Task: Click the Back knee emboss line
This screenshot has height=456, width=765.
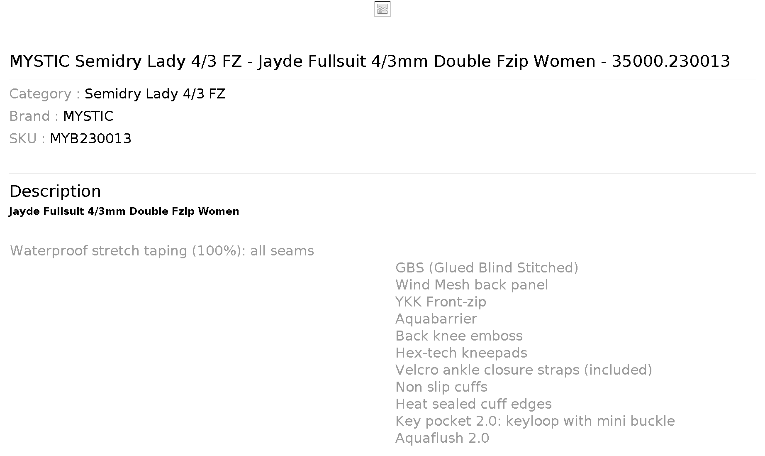Action: (459, 336)
